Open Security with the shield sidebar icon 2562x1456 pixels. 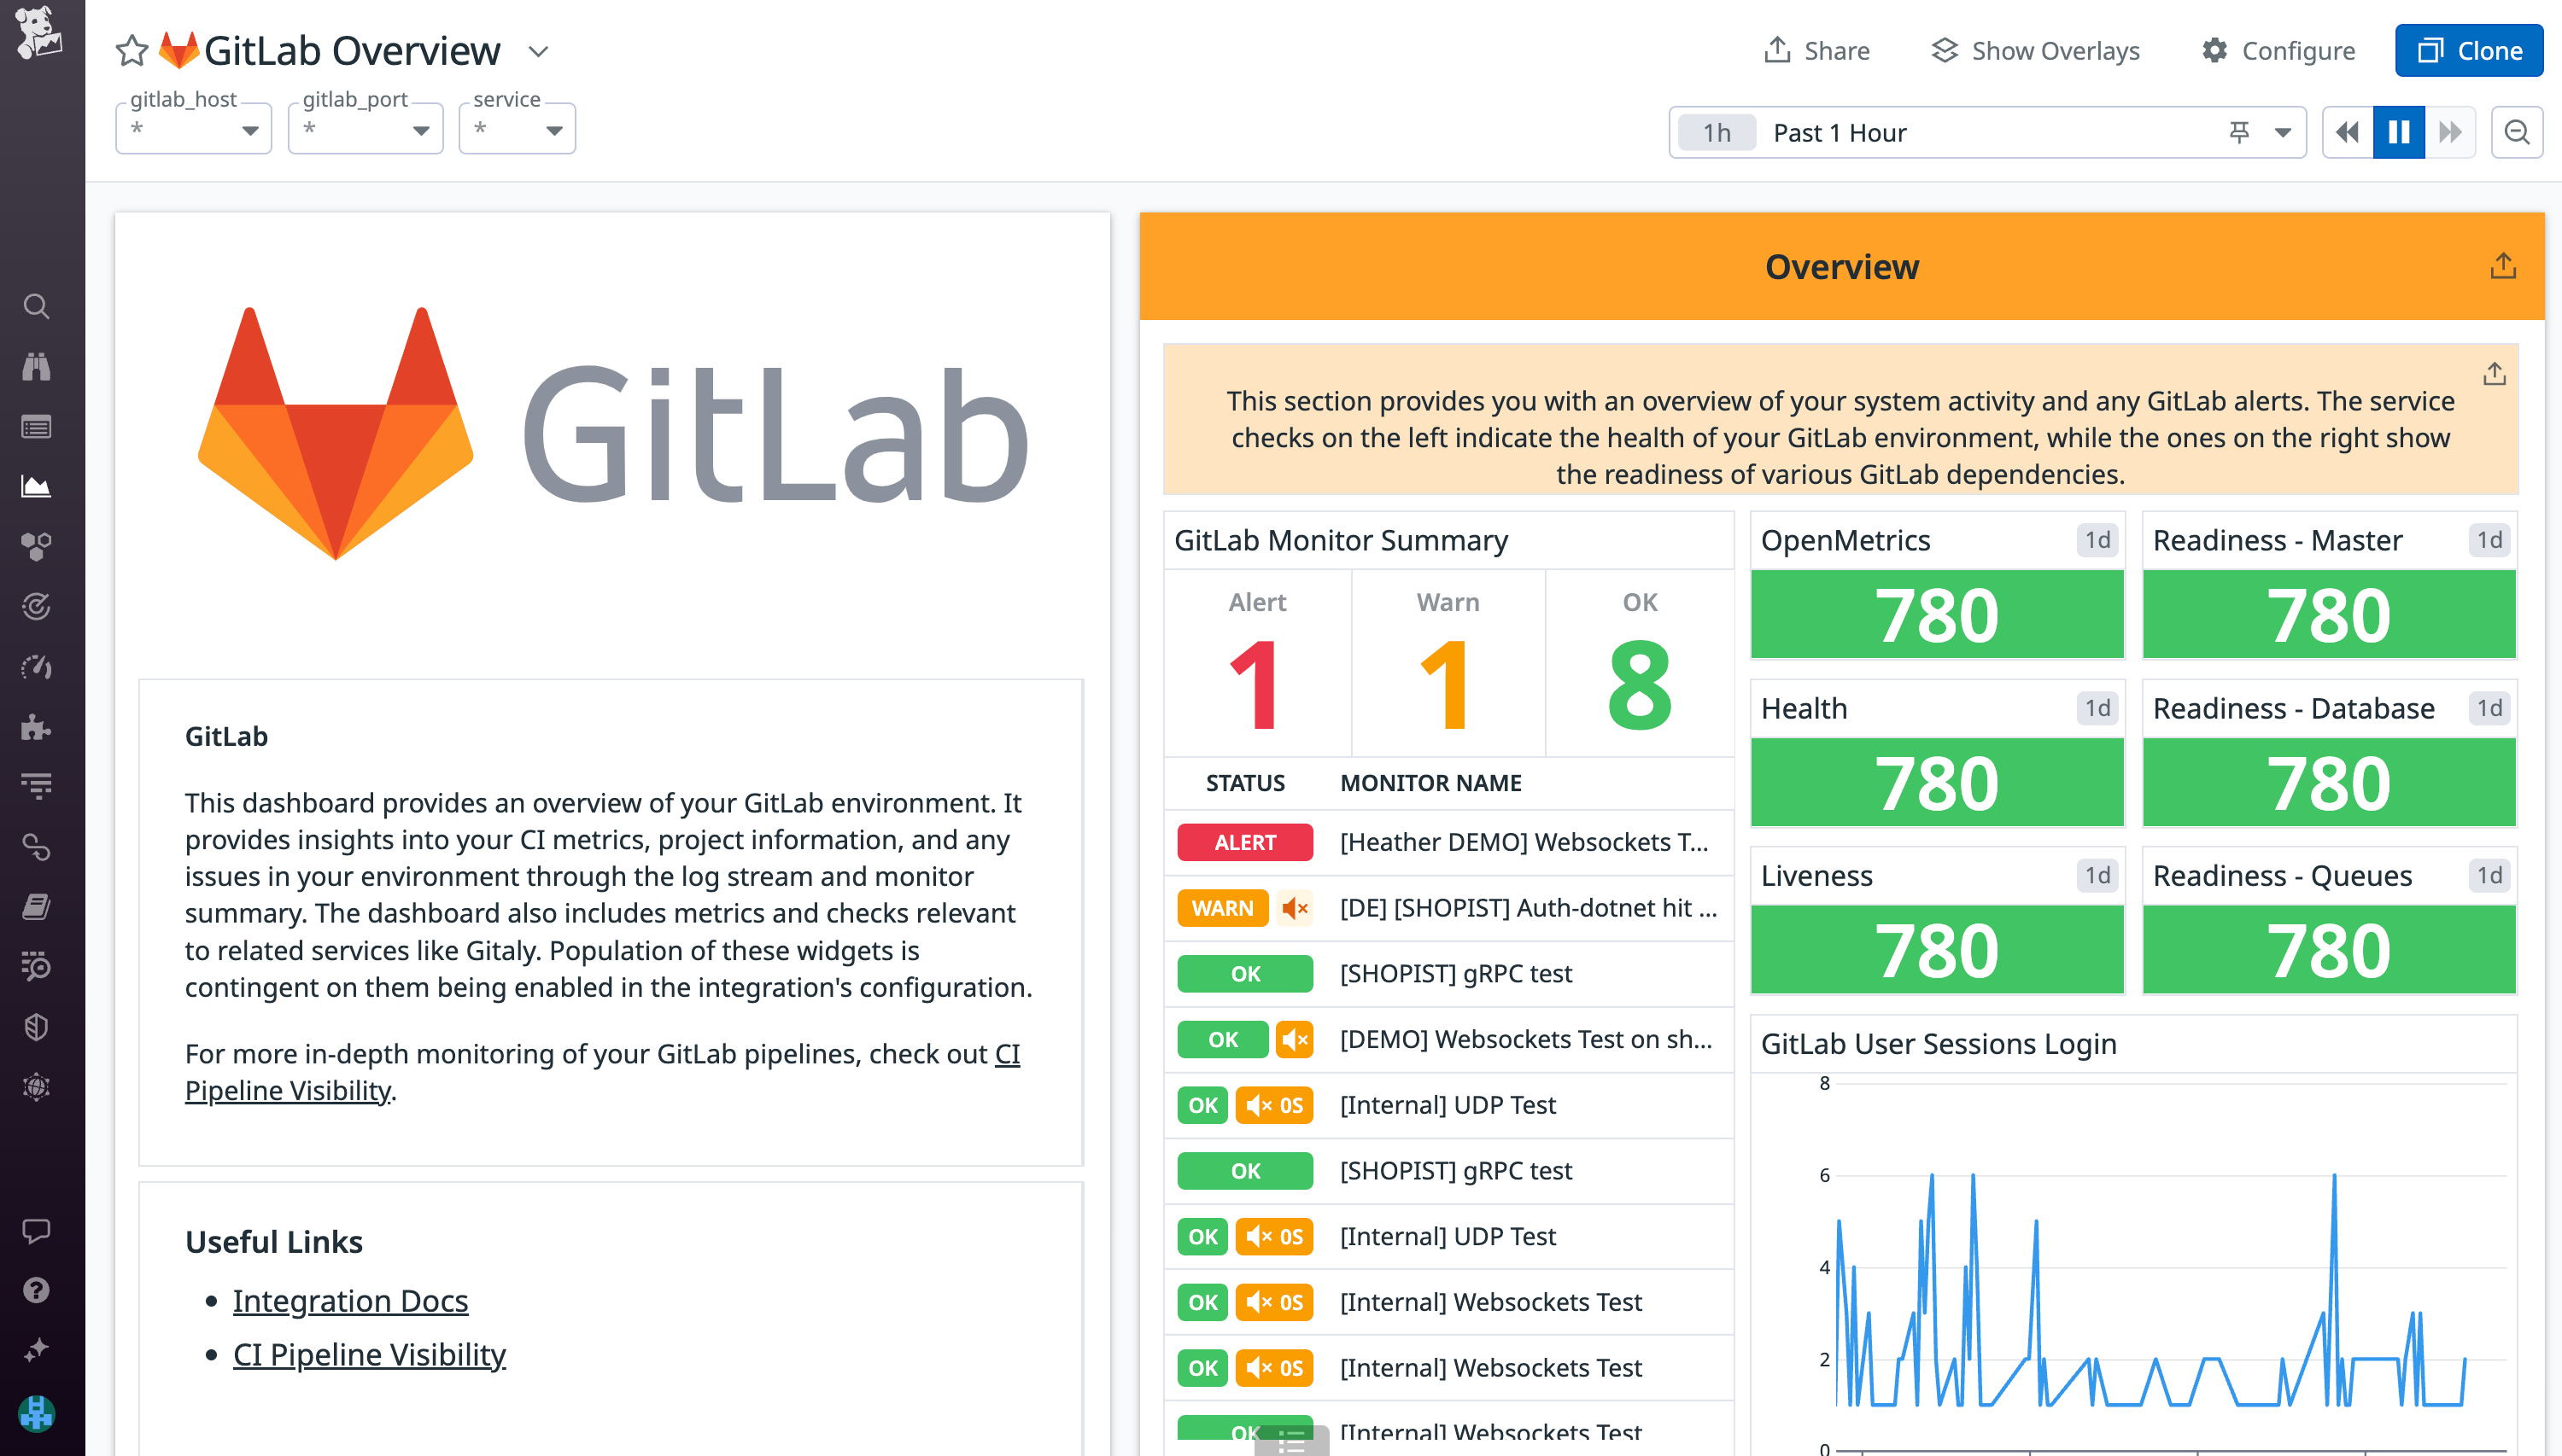coord(37,1027)
